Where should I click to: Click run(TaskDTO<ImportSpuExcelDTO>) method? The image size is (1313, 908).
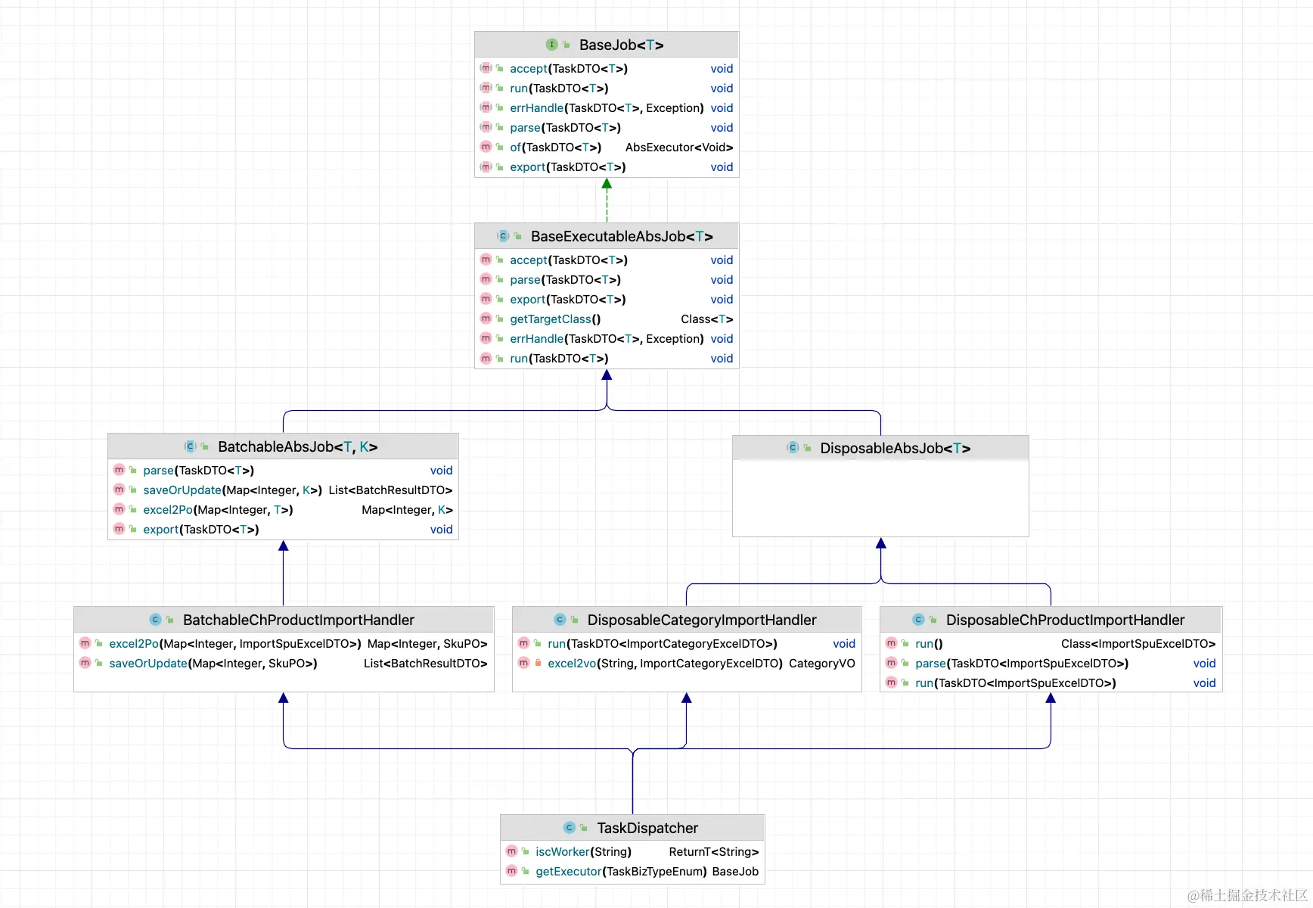(1016, 683)
